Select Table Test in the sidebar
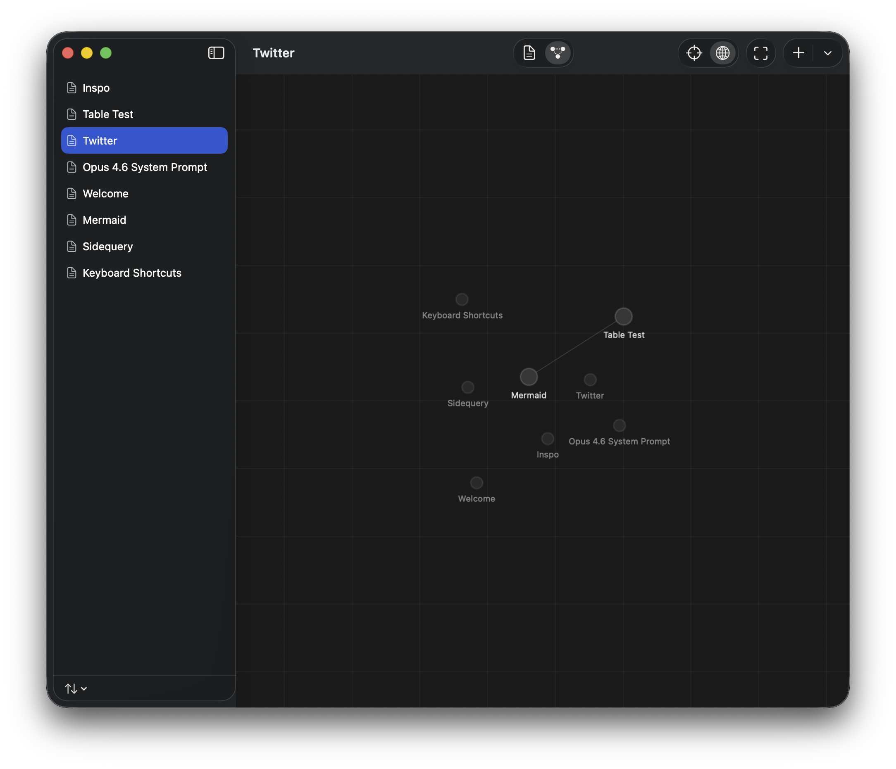The width and height of the screenshot is (896, 769). click(x=108, y=114)
